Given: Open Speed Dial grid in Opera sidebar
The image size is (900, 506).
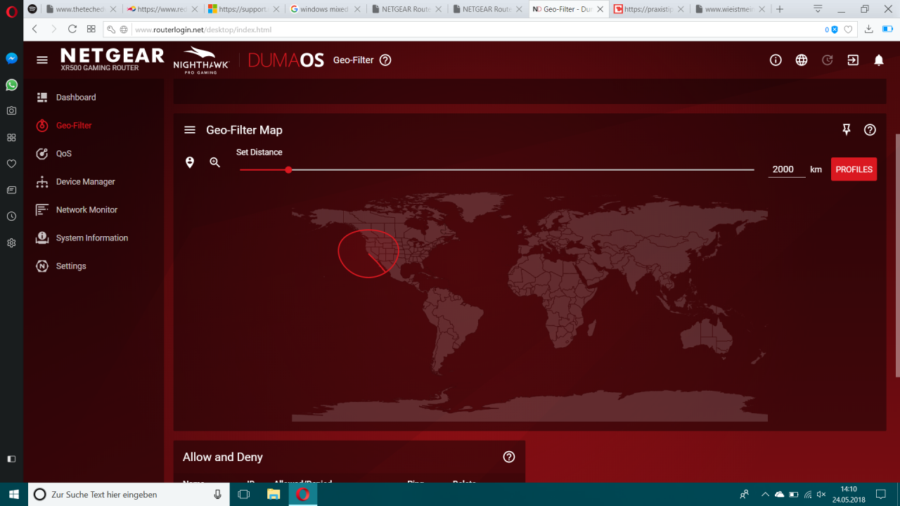Looking at the screenshot, I should coord(11,137).
